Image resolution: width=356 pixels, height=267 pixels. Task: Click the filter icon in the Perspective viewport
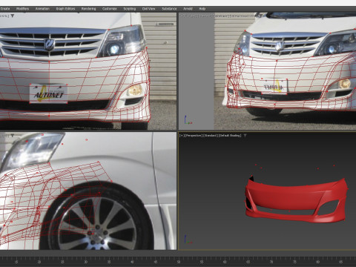pyautogui.click(x=245, y=136)
